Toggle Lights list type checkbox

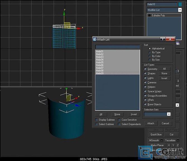click(x=145, y=78)
